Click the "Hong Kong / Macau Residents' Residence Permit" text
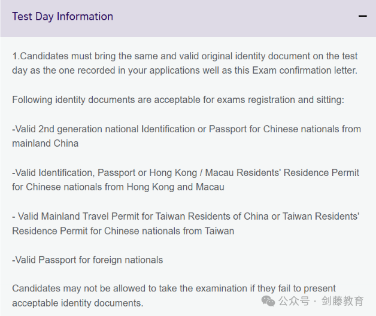The image size is (376, 316). (x=254, y=173)
